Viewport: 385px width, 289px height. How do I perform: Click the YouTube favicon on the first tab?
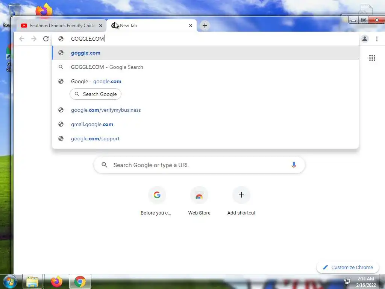click(x=24, y=26)
